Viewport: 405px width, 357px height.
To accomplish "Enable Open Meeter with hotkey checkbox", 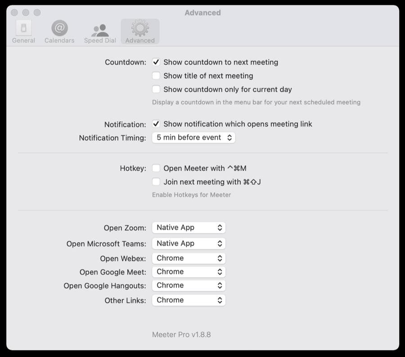I will (156, 168).
